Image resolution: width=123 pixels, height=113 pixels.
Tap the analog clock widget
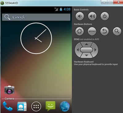coord(36,38)
